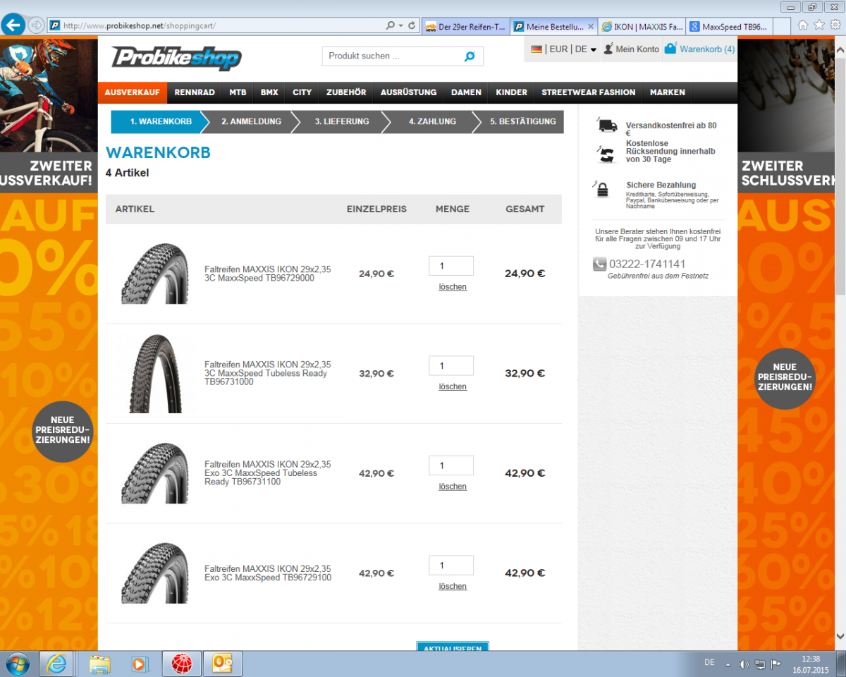Image resolution: width=846 pixels, height=677 pixels.
Task: Open the STREETWEAR FASHION menu
Action: coord(588,92)
